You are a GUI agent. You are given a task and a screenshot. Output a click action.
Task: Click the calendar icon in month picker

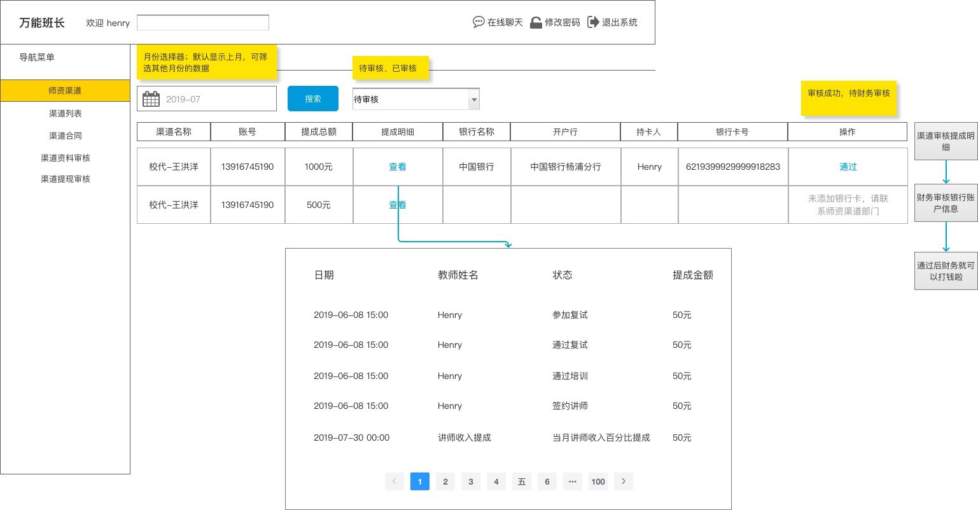point(151,99)
